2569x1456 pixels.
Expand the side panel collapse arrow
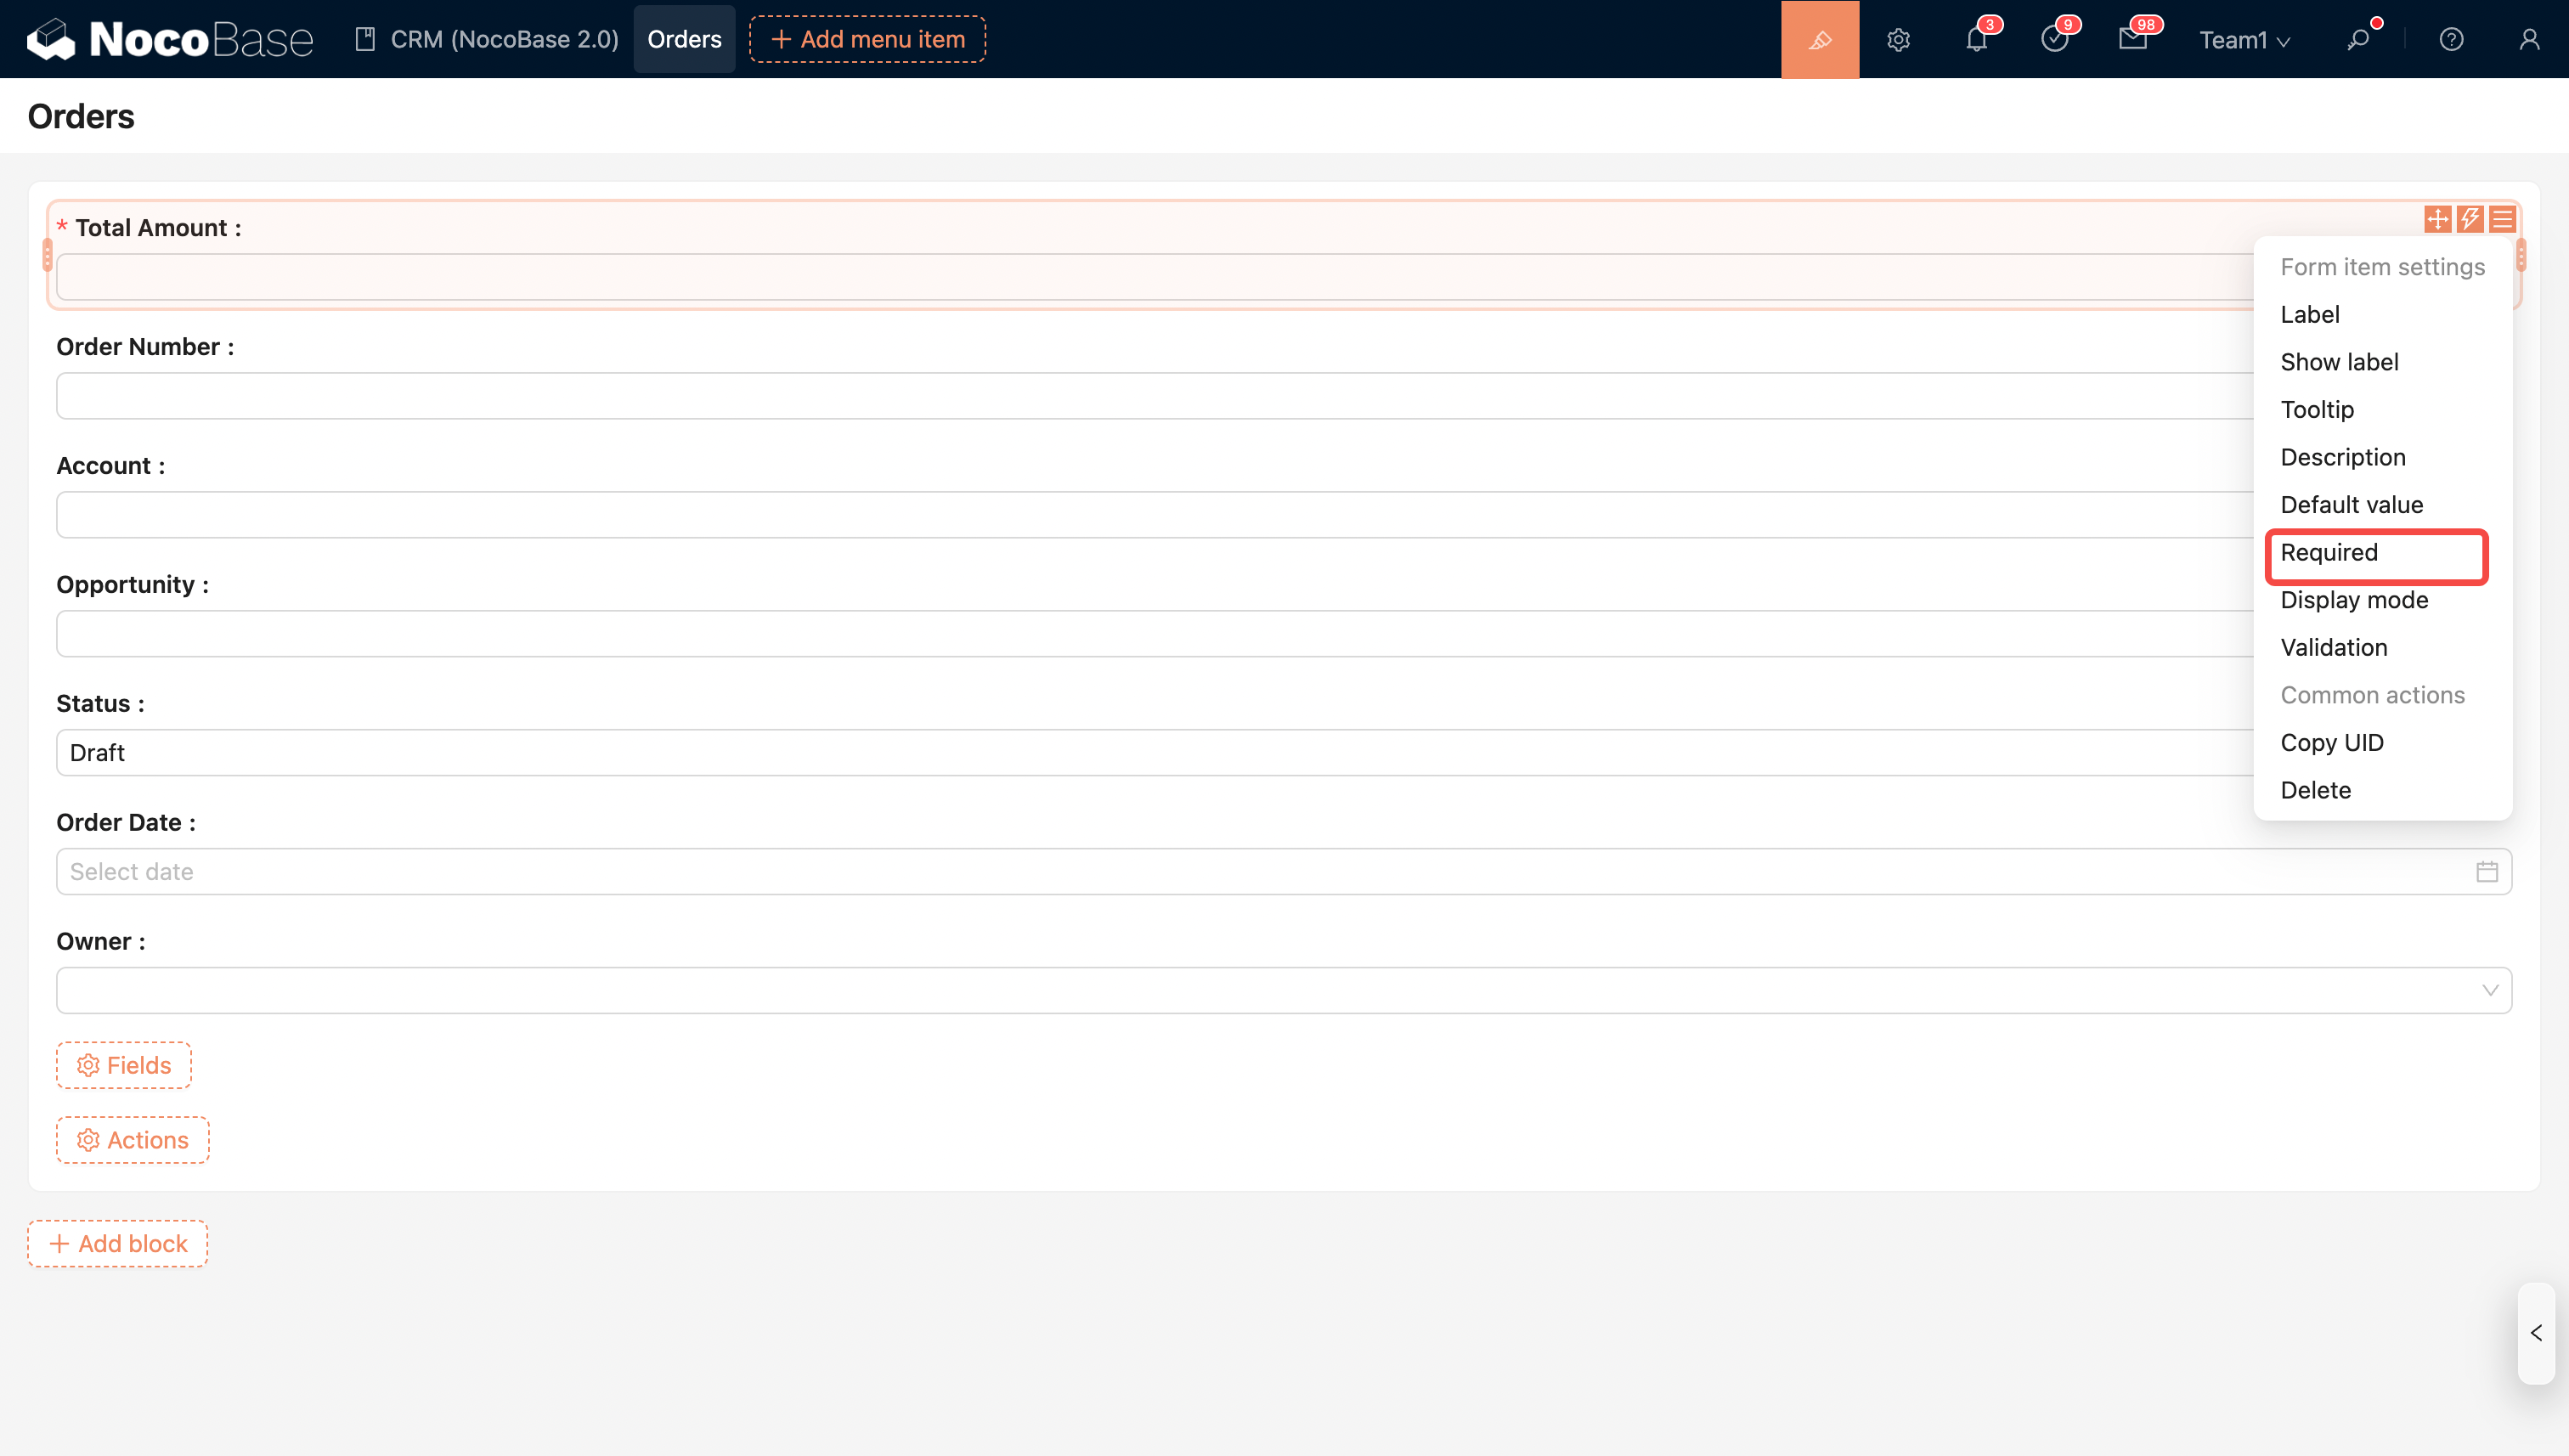tap(2535, 1333)
